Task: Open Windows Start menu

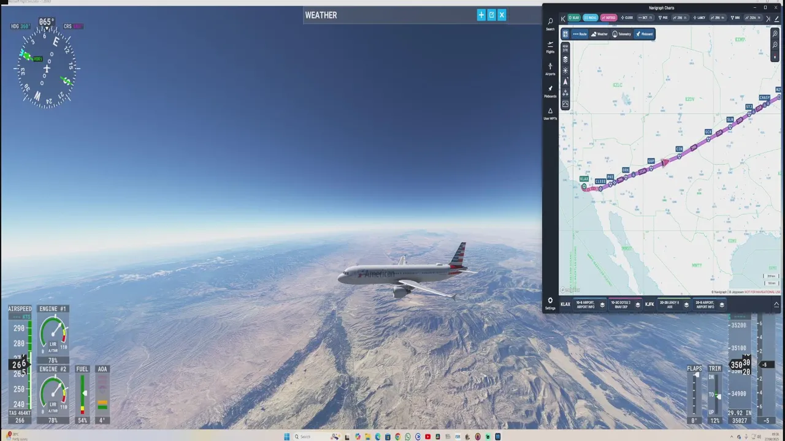Action: 287,437
